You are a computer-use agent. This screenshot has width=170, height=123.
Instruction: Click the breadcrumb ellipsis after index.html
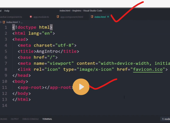pos(22,22)
